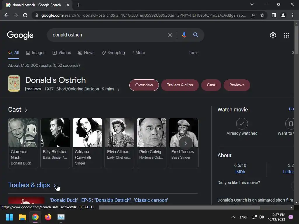299x224 pixels.
Task: Open the Reviews pill
Action: [237, 85]
